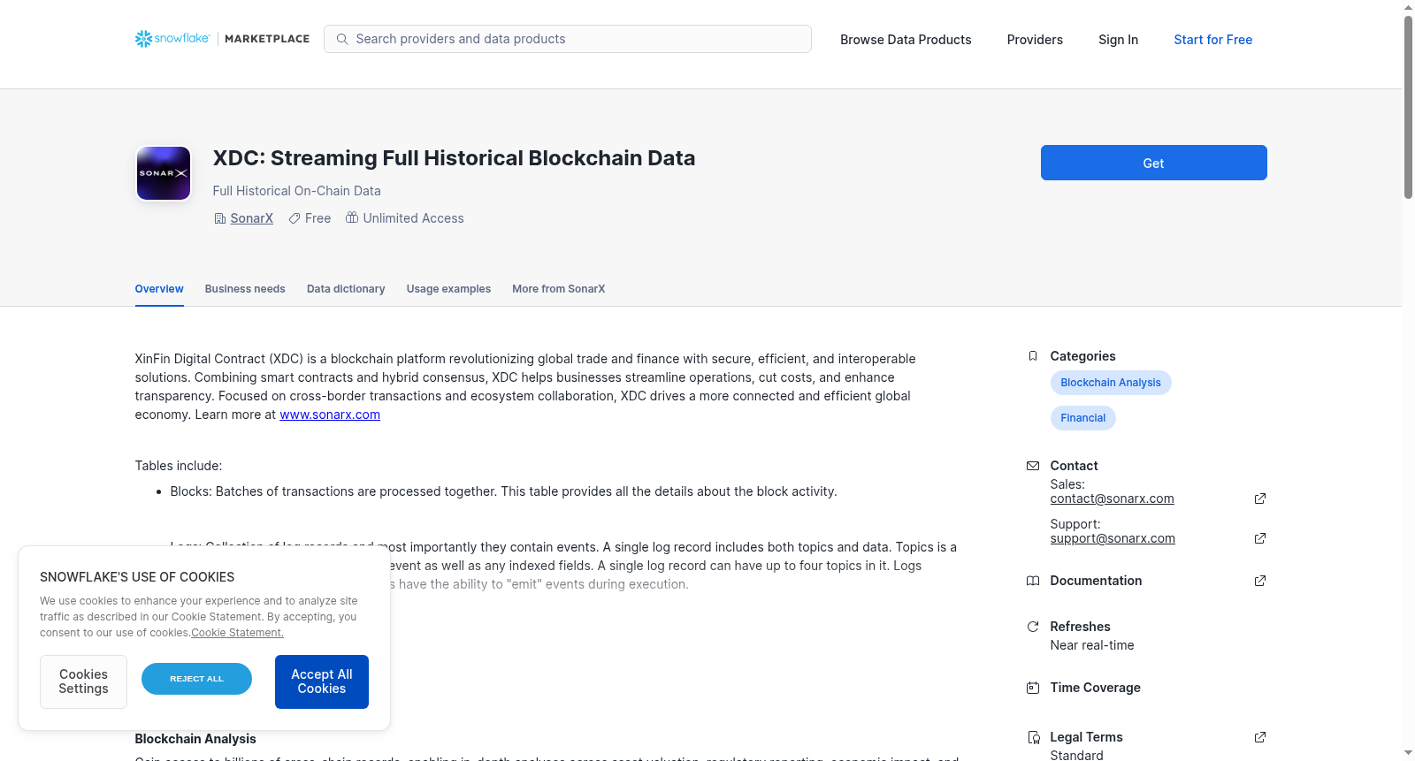The width and height of the screenshot is (1415, 761).
Task: Click the Documentation label
Action: tap(1096, 581)
